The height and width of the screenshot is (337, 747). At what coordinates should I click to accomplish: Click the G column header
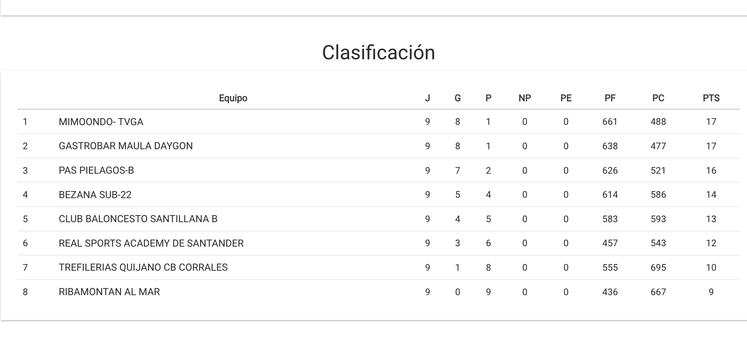point(457,98)
